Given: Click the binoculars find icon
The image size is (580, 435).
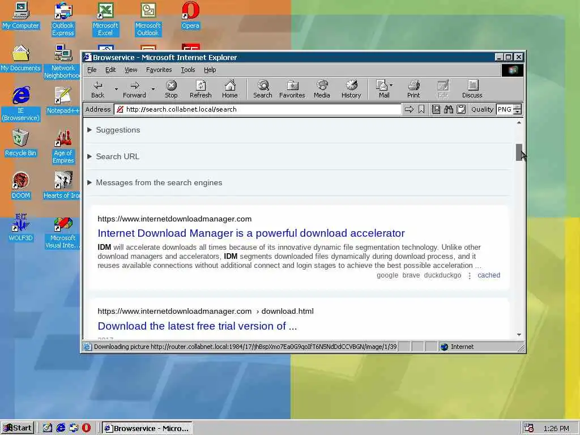Looking at the screenshot, I should pyautogui.click(x=449, y=109).
